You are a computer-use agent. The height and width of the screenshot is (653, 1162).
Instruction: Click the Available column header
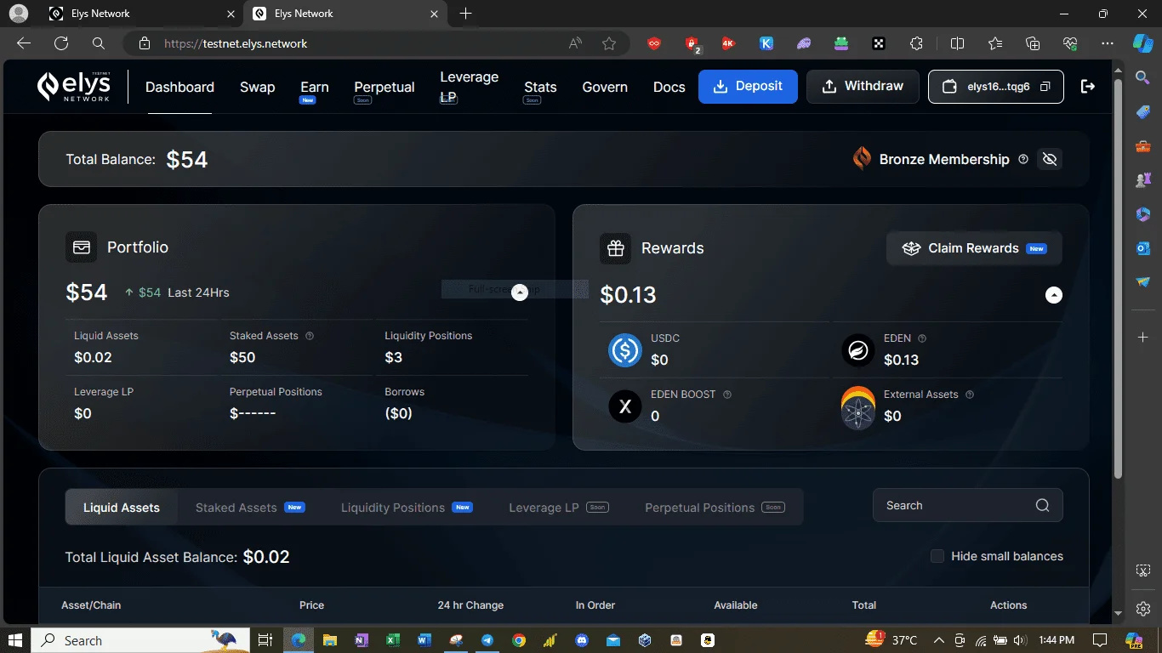(x=736, y=605)
